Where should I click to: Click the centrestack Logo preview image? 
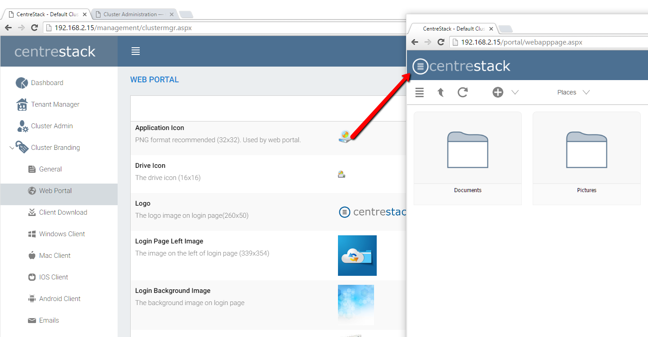[x=372, y=212]
